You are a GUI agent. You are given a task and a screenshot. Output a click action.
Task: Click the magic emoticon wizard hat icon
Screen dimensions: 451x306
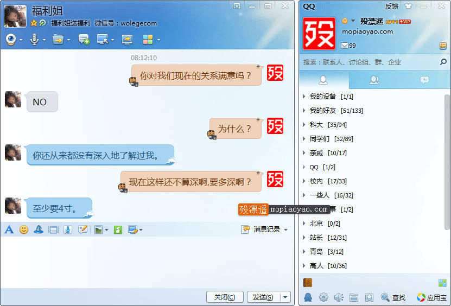tap(38, 229)
